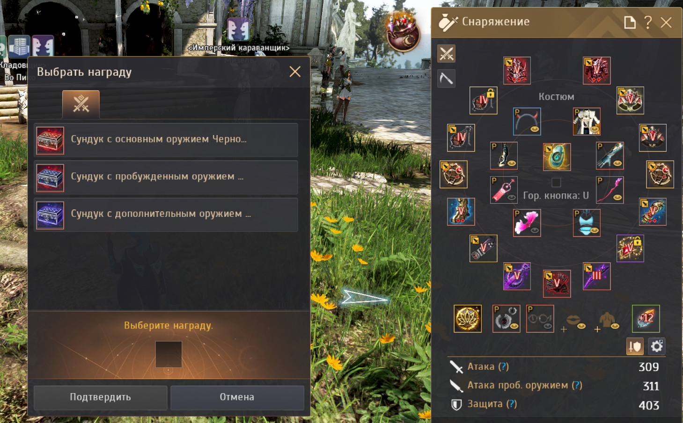This screenshot has height=423, width=683.
Task: Click the document icon in Снаряжение header
Action: 630,22
